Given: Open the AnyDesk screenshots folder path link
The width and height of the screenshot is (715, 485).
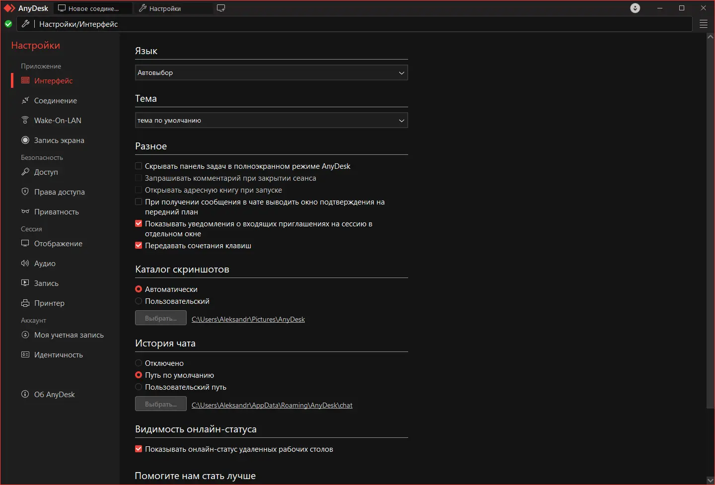Looking at the screenshot, I should point(248,319).
